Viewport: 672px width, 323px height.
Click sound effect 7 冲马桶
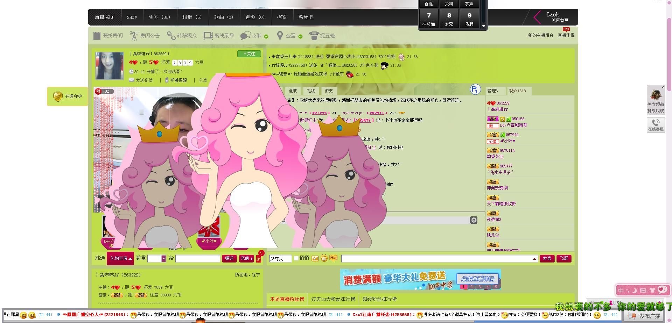pyautogui.click(x=429, y=19)
